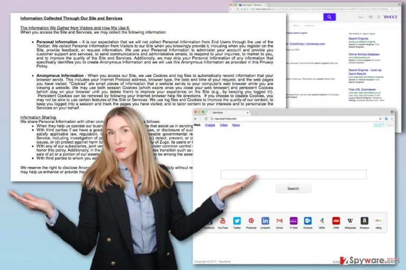406x270 pixels.
Task: Open the Yahoo Mail shortcut icon
Action: pos(293,220)
